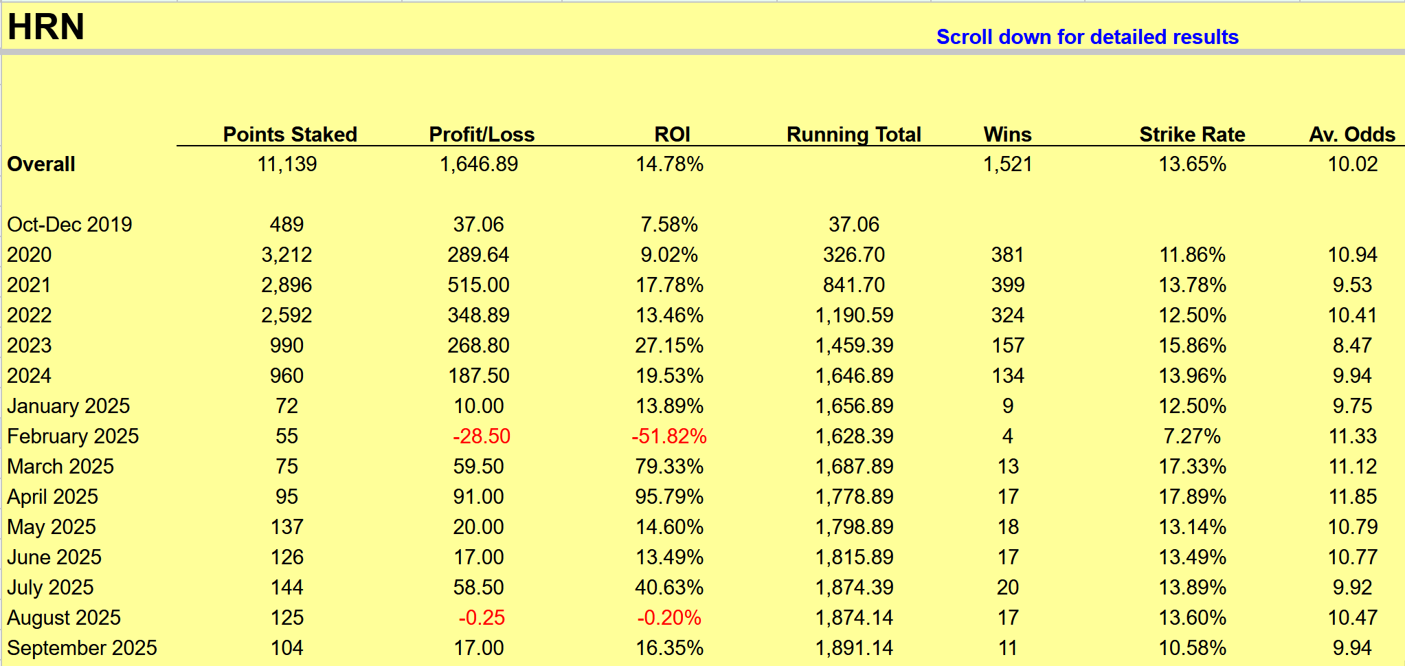Select September 2025 running total 1,891.14
Screen dimensions: 1405x666
tap(853, 648)
